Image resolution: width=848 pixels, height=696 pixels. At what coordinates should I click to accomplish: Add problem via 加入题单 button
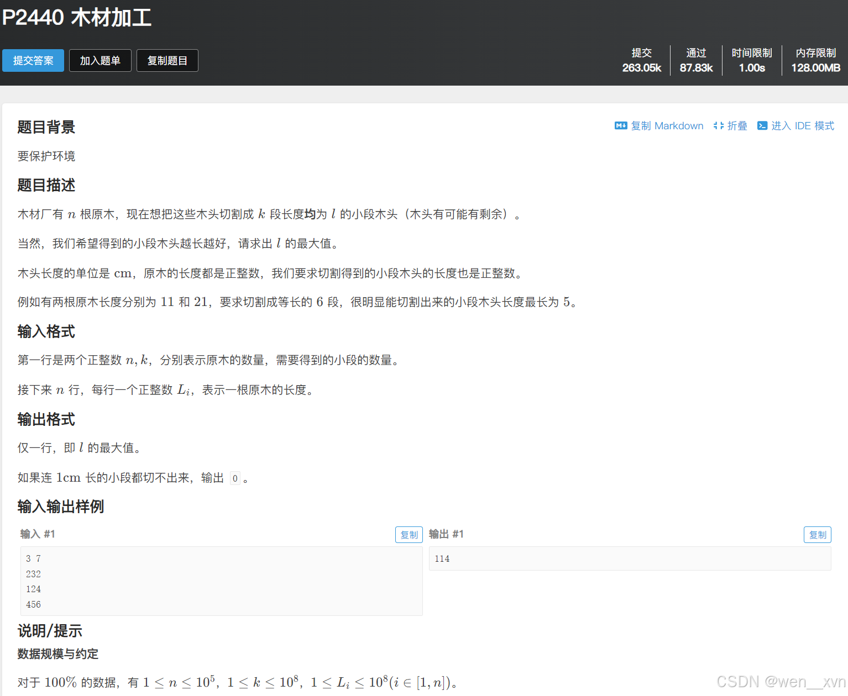[x=100, y=61]
